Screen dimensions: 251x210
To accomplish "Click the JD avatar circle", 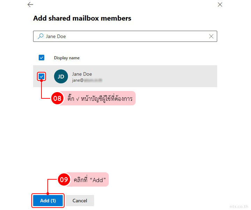I will 61,76.
